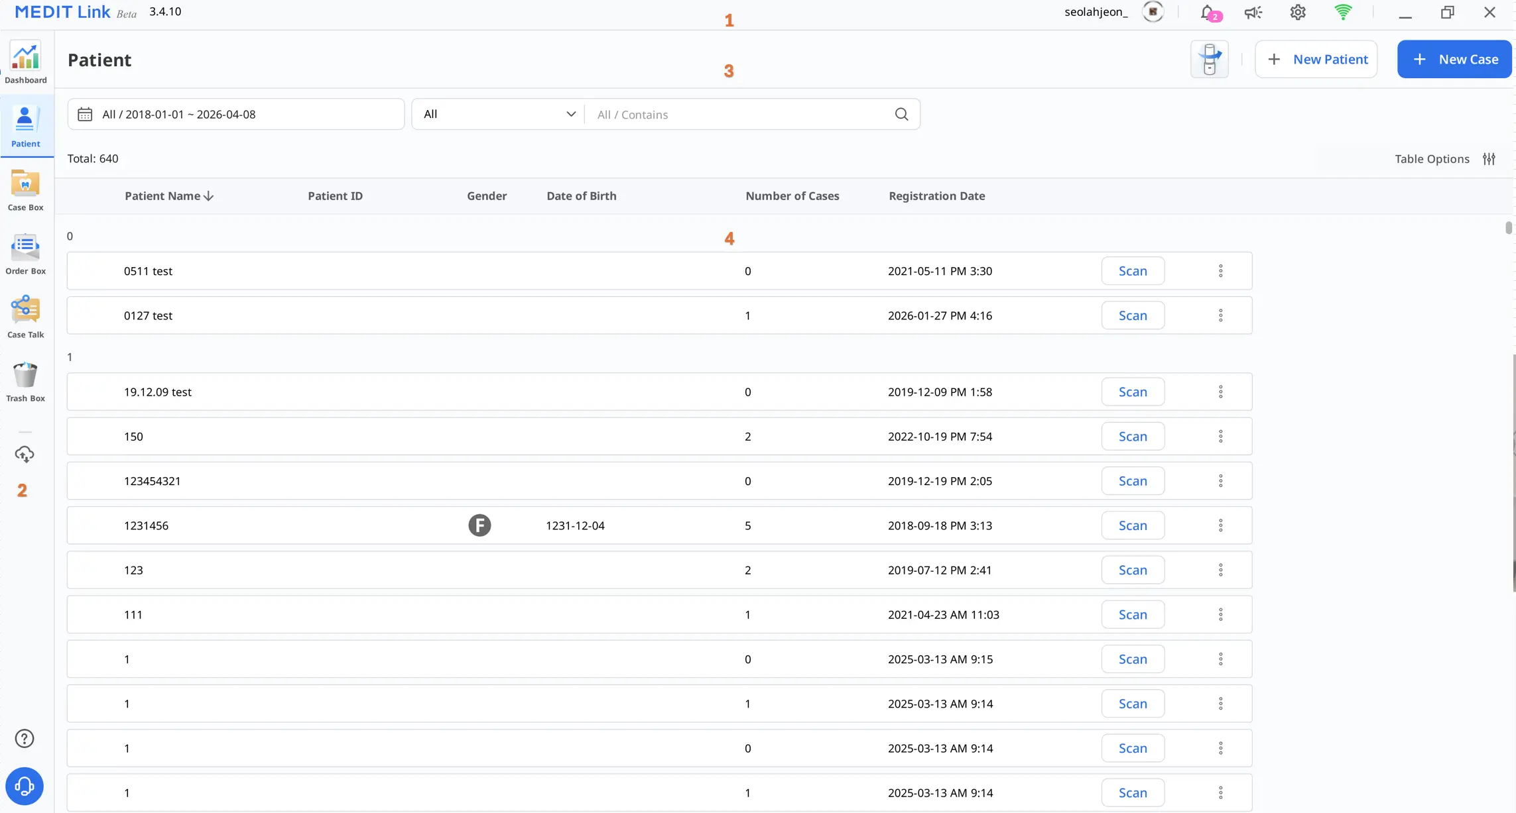Click registration date 2022-10-19 PM 7:54
This screenshot has width=1516, height=813.
point(940,437)
